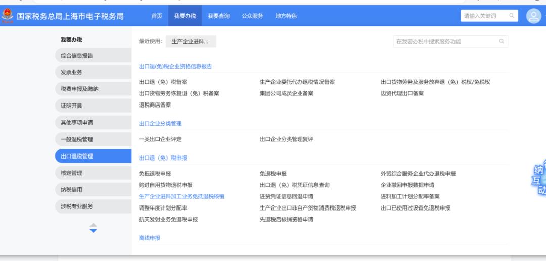Click the magnifier icon in top search box
The image size is (546, 261).
512,16
